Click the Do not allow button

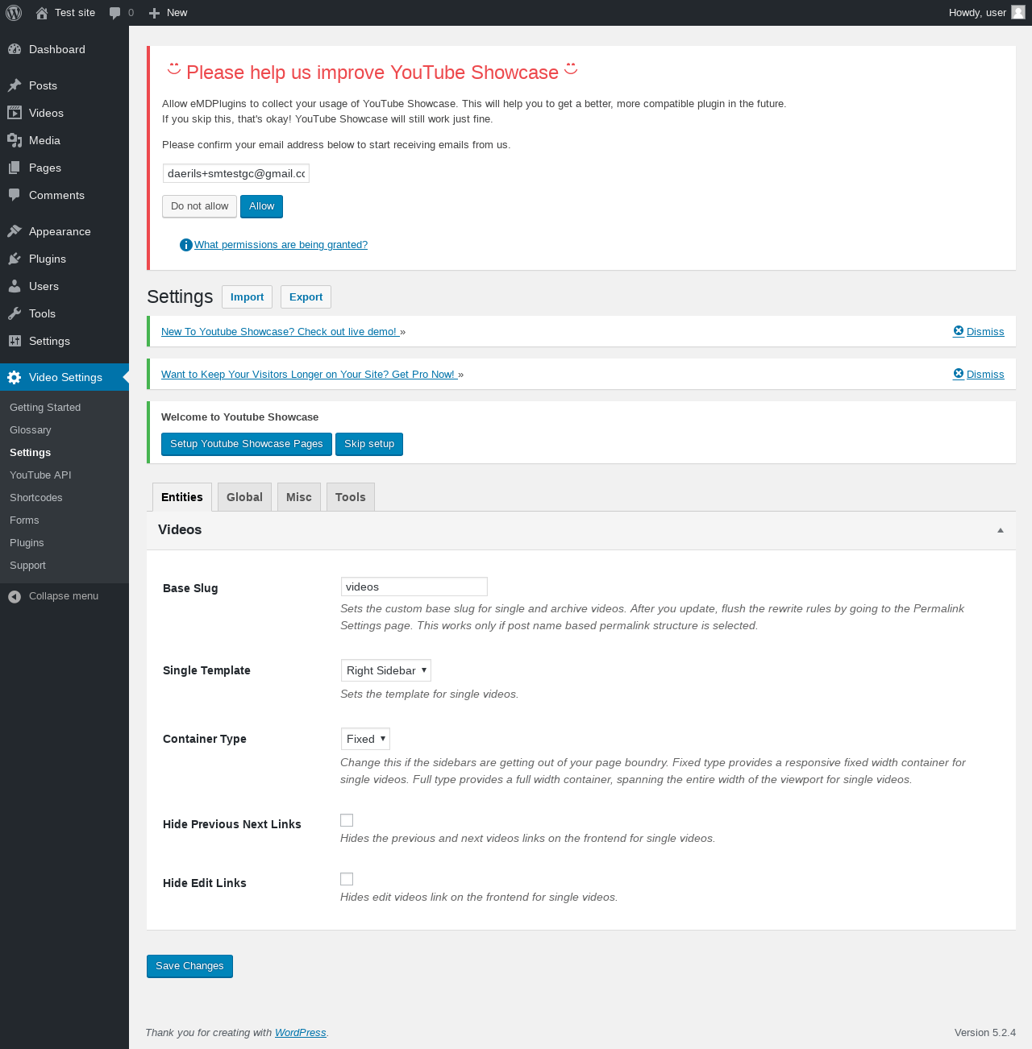200,206
